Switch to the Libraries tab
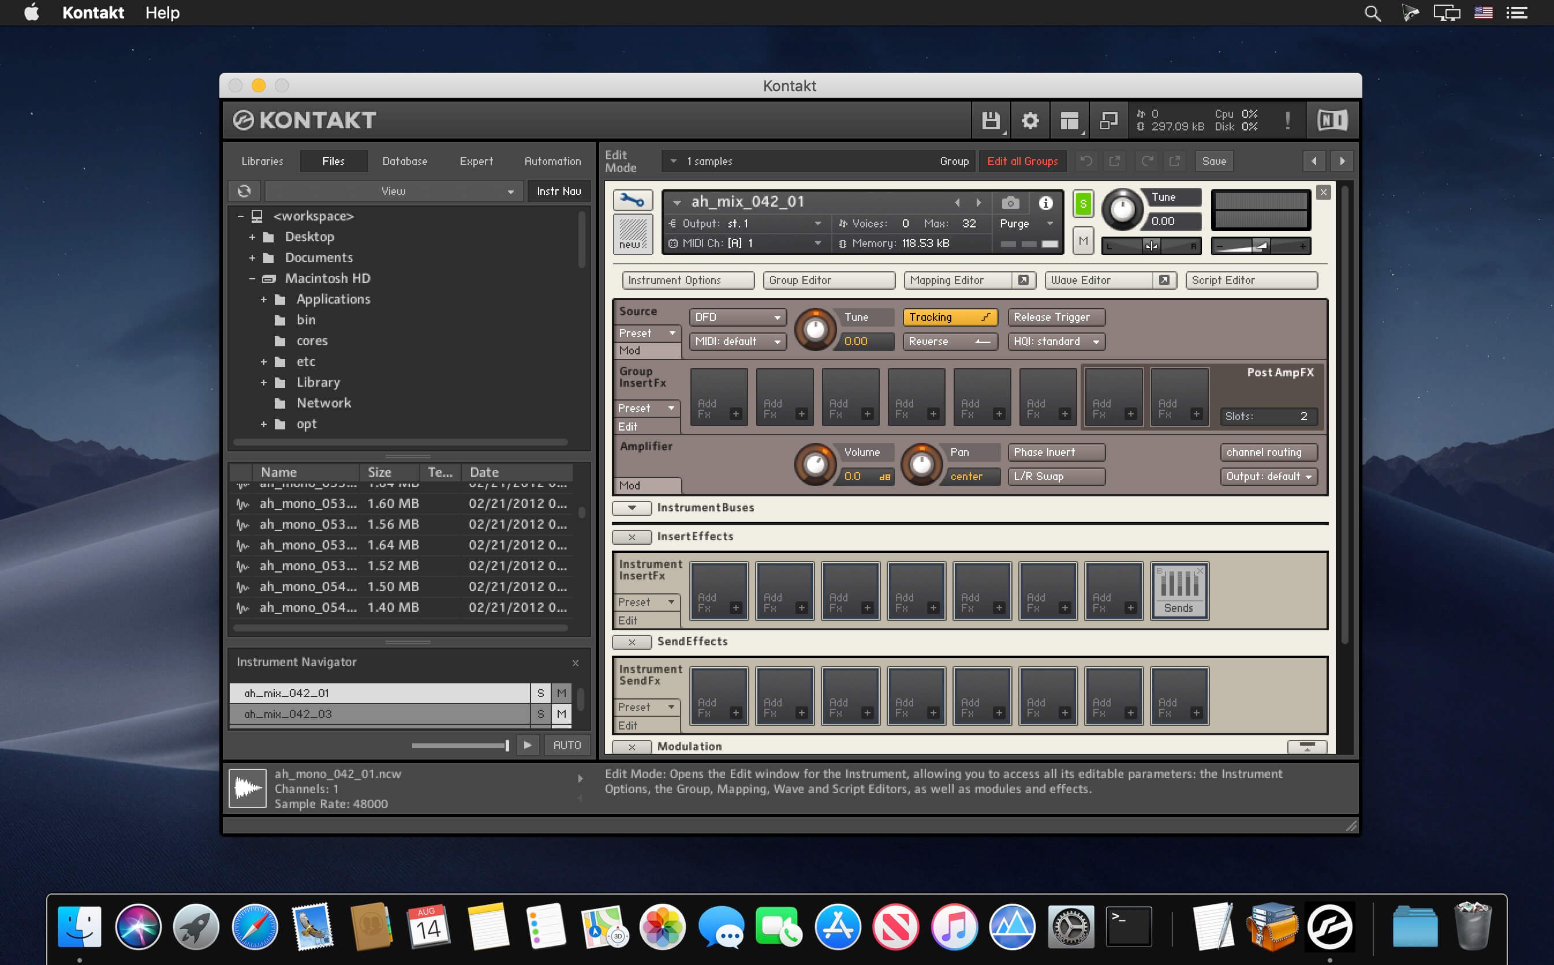Image resolution: width=1554 pixels, height=965 pixels. [262, 161]
